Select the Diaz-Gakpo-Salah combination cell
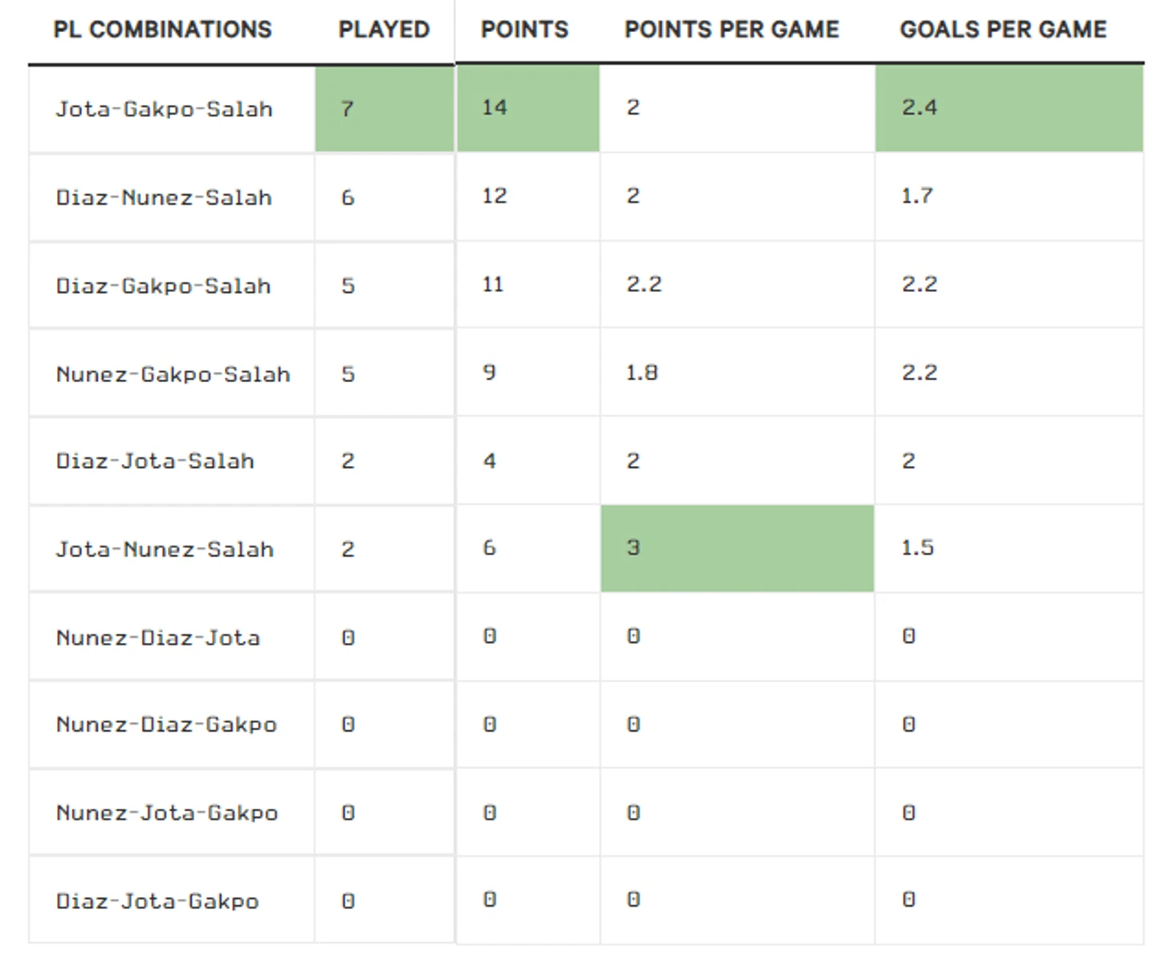This screenshot has width=1172, height=967. 163,286
